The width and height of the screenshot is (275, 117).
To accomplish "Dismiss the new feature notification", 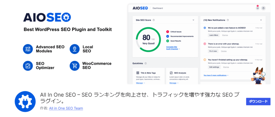I will (x=225, y=35).
